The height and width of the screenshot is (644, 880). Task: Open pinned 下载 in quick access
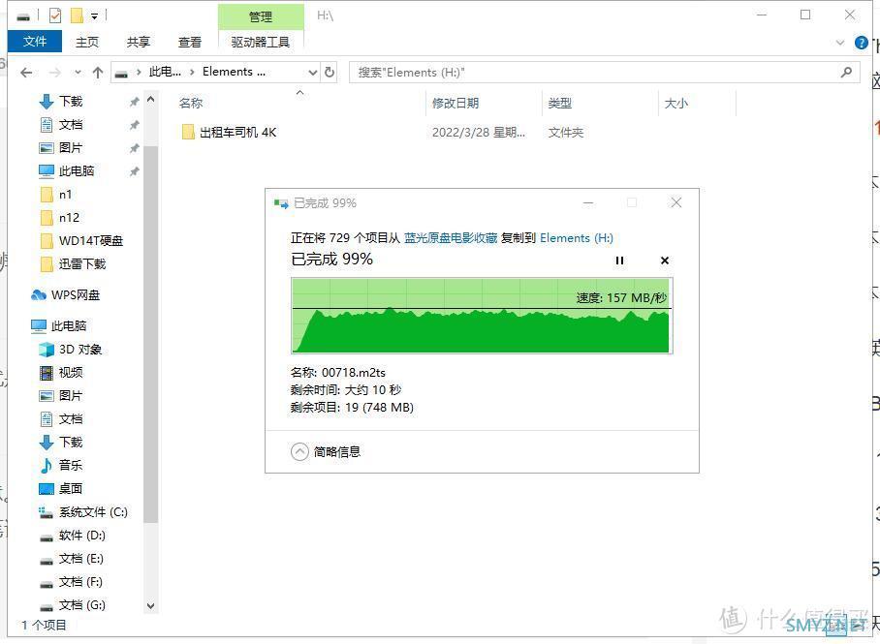click(x=71, y=102)
